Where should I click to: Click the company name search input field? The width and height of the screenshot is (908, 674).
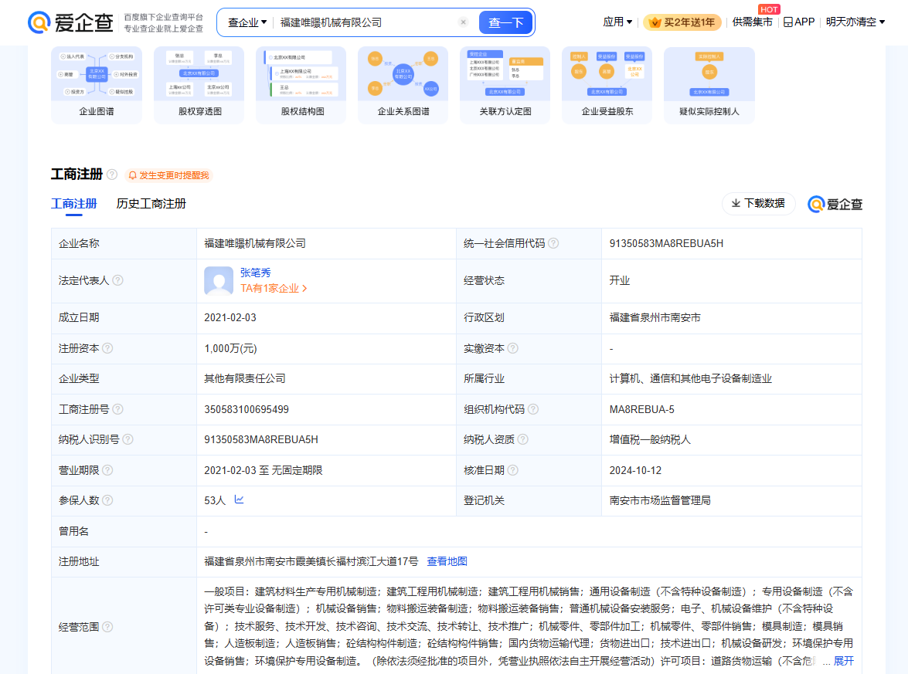(363, 22)
